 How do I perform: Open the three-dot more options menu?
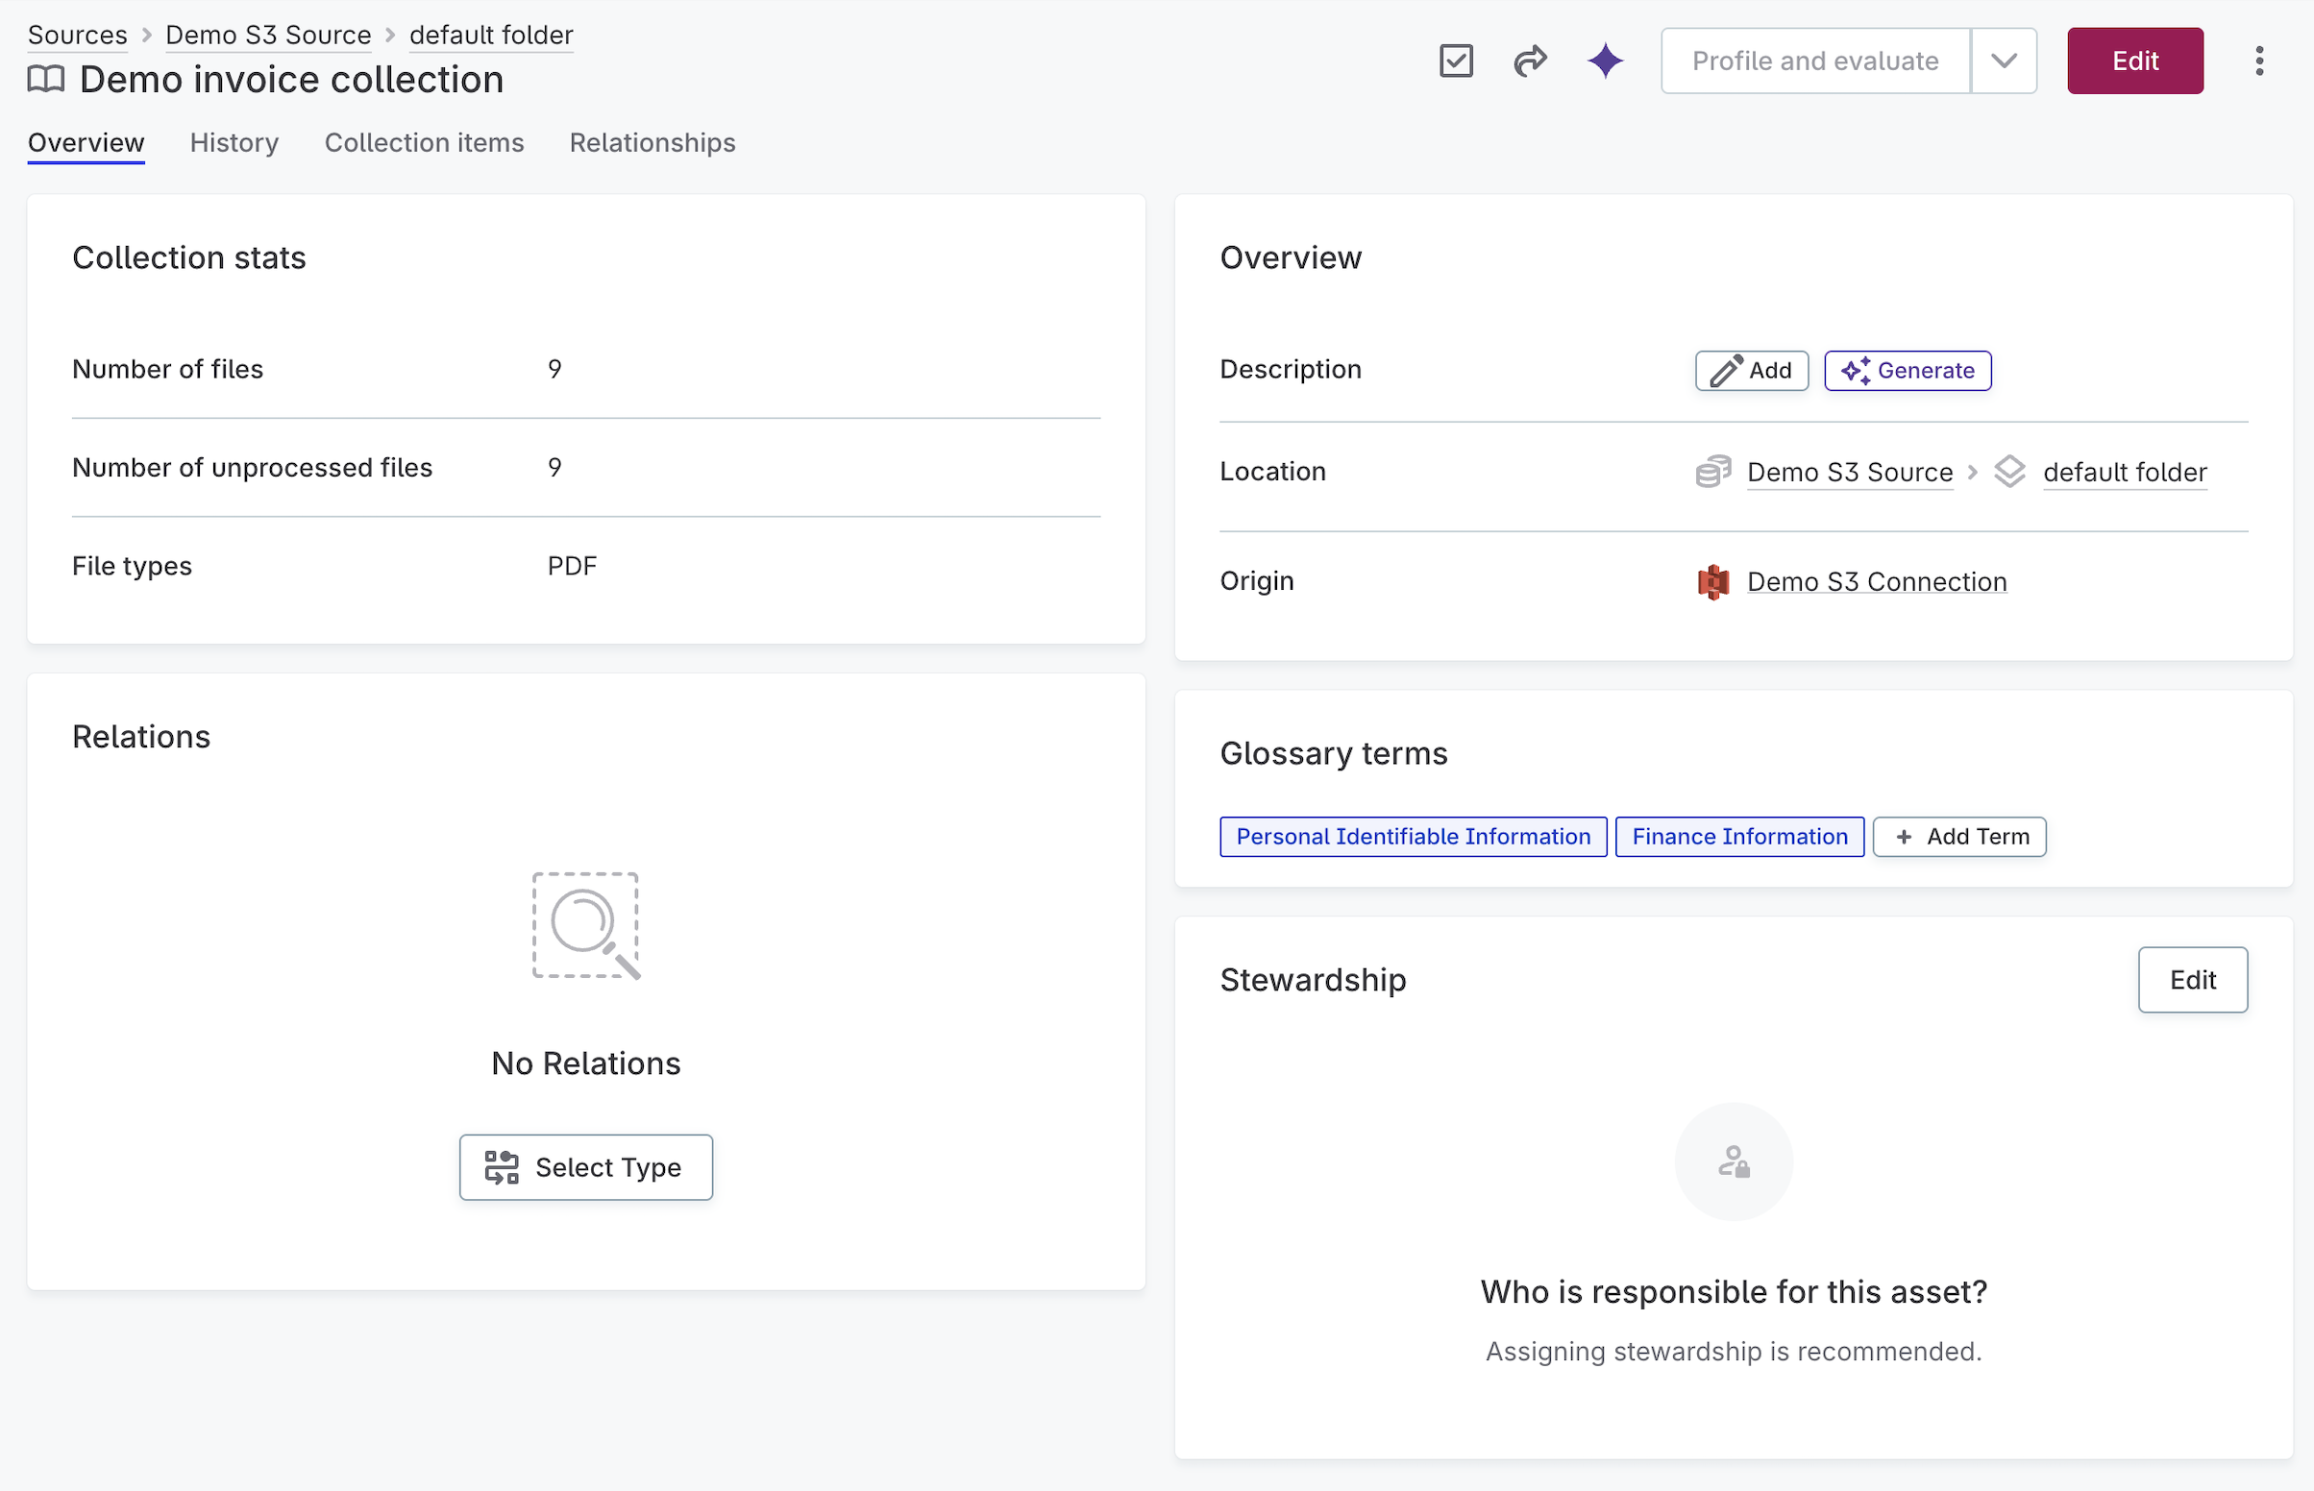point(2259,61)
